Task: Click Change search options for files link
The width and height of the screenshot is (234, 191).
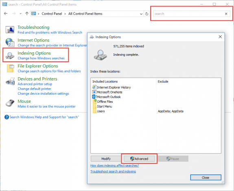Action: [x=49, y=71]
